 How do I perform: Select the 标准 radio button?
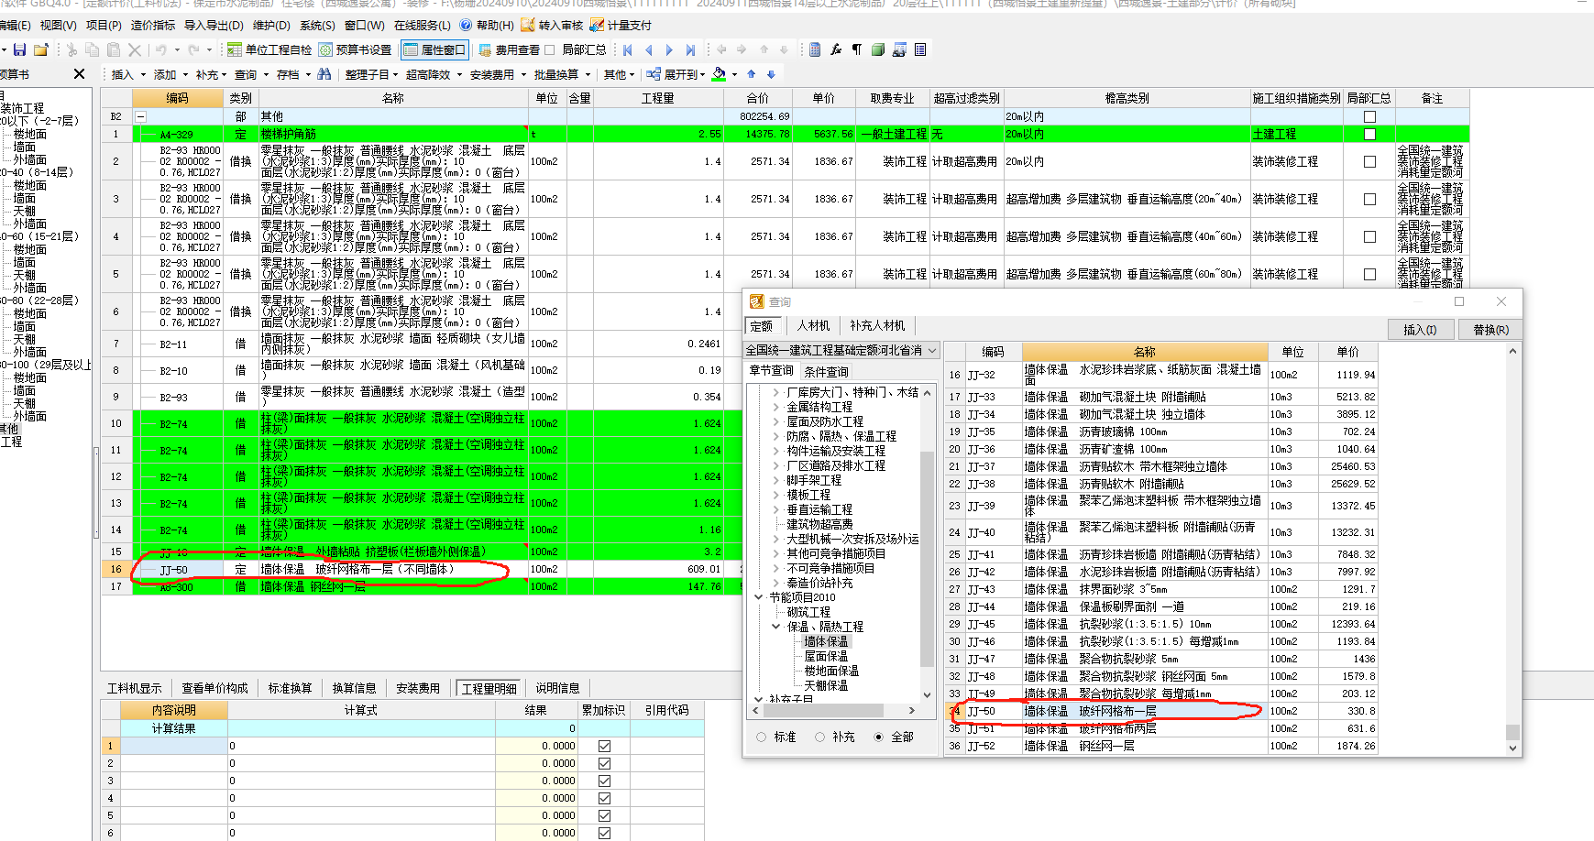point(762,737)
